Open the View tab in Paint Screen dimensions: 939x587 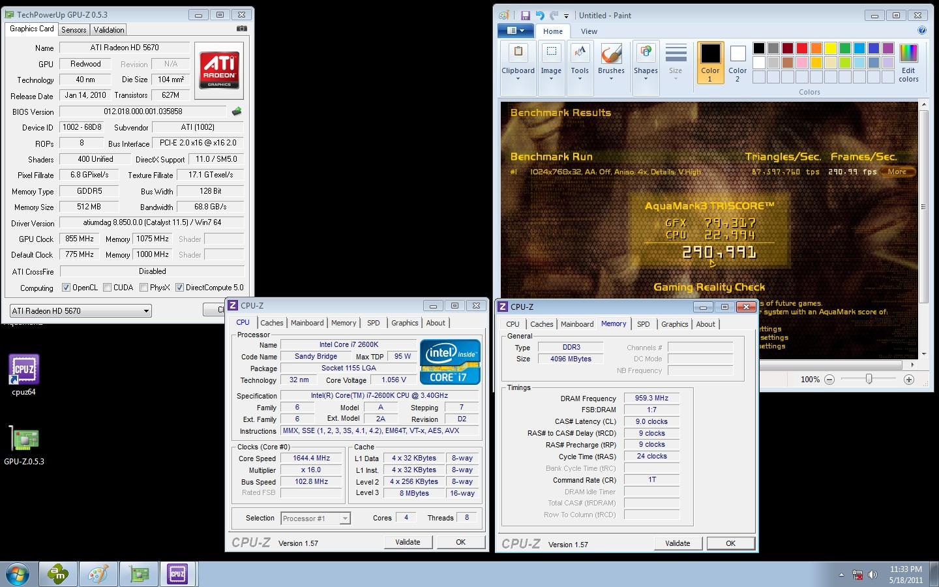point(589,31)
